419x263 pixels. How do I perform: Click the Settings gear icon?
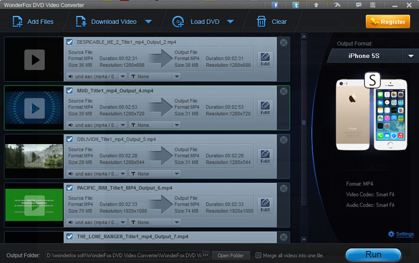[391, 234]
